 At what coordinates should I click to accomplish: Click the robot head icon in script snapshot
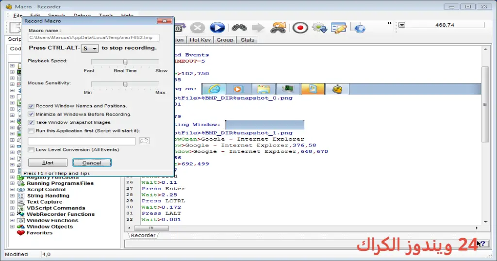click(x=337, y=89)
